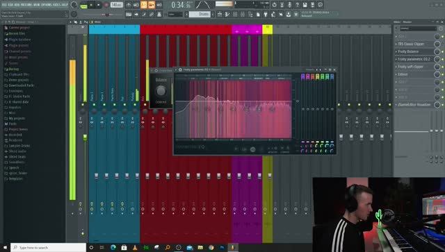Open Fruity parametric EQ 2 slot arrow
This screenshot has width=445, height=252.
click(x=396, y=59)
